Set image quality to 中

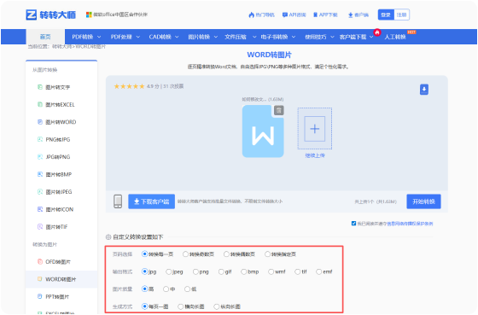coord(166,289)
